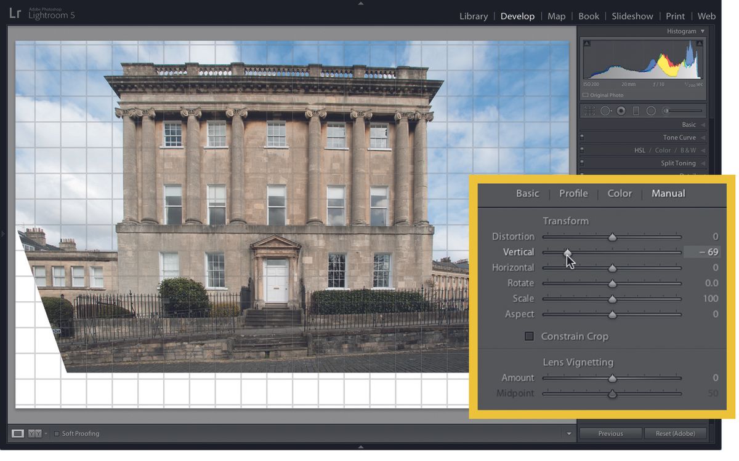Open the Before/After comparison view
Screen dimensions: 739x461
[x=34, y=433]
